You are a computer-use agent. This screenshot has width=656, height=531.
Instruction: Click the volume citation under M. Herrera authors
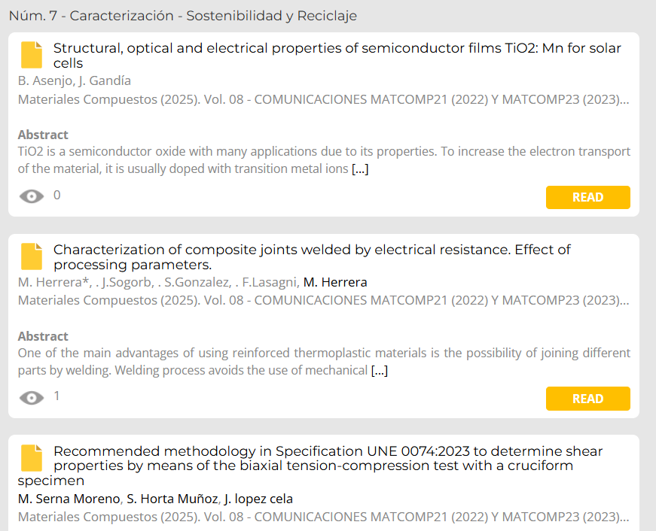323,300
